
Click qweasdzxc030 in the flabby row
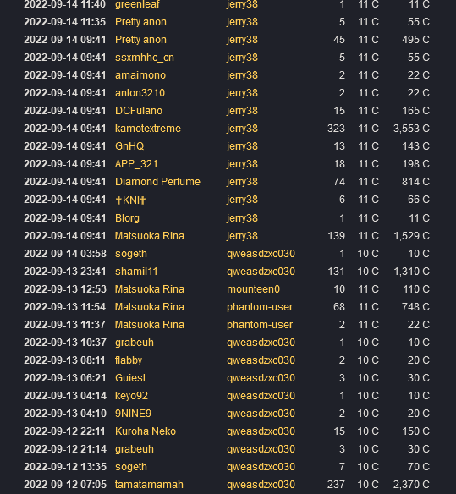(261, 360)
